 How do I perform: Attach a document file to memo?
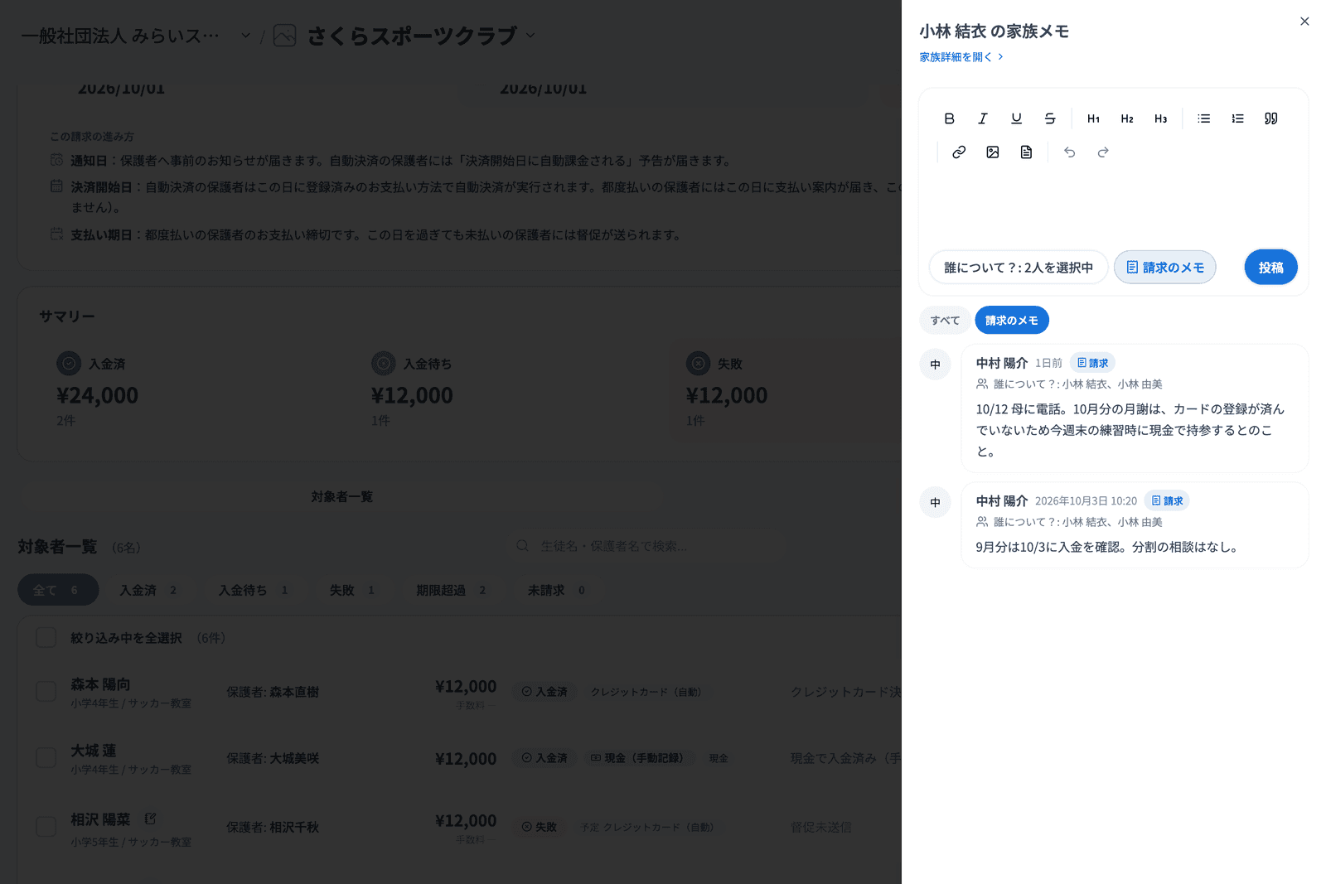click(x=1026, y=152)
